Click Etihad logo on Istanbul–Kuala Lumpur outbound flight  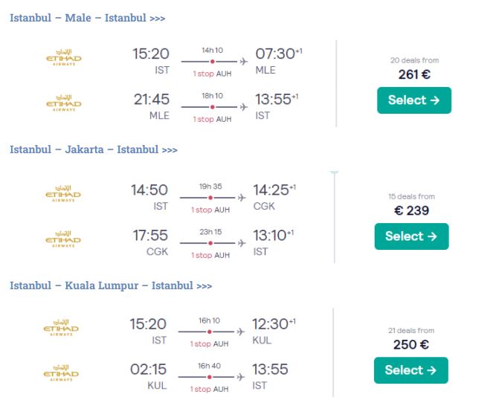62,328
